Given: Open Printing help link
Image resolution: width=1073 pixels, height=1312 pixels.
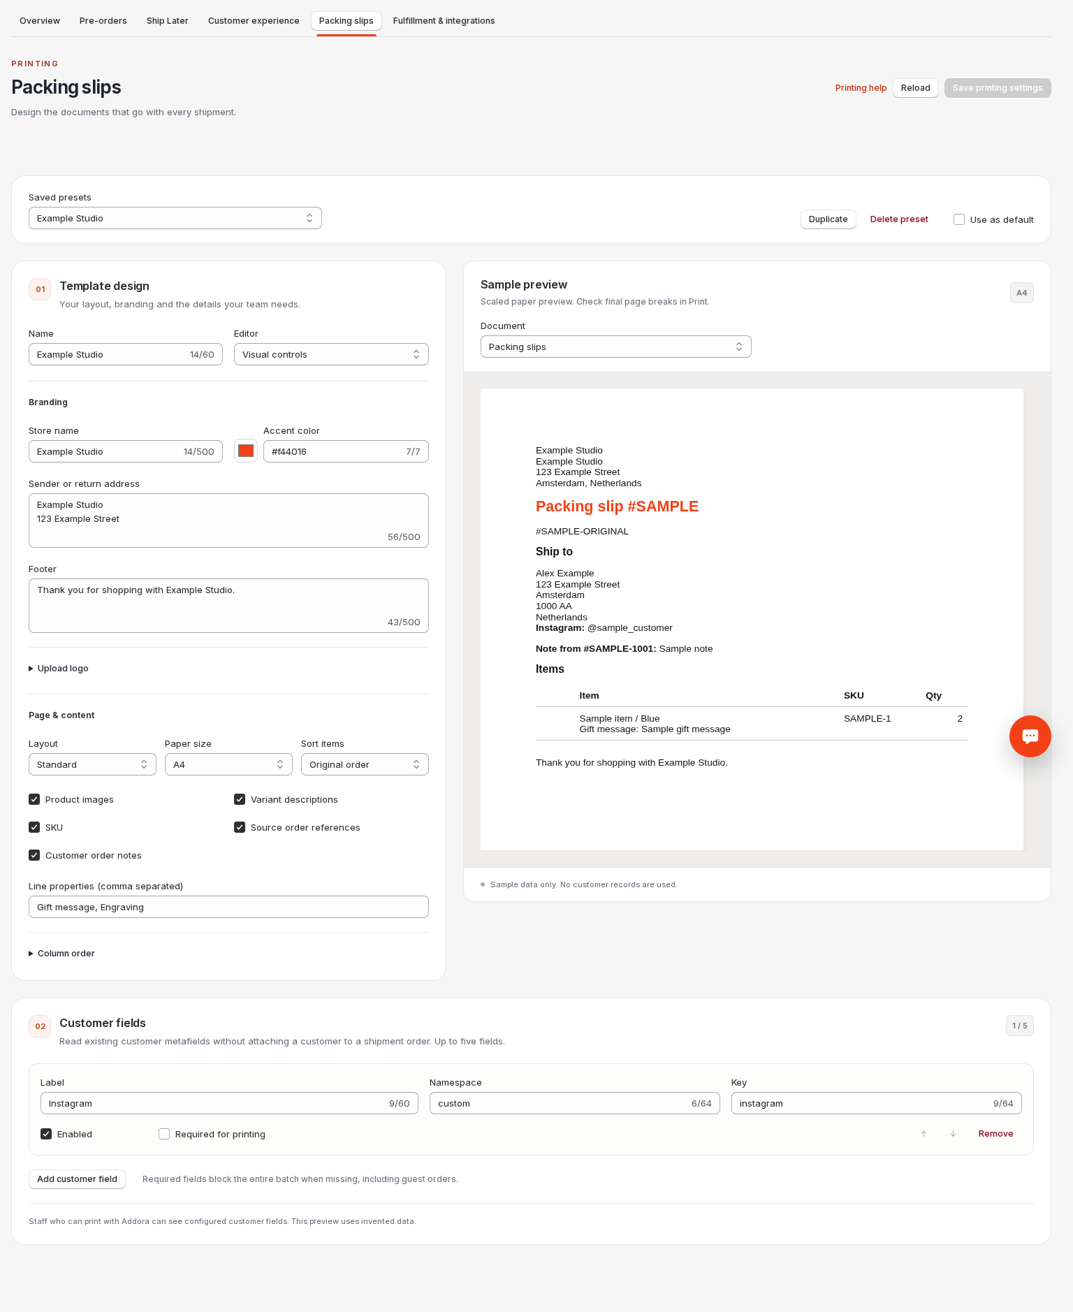Looking at the screenshot, I should [x=861, y=88].
